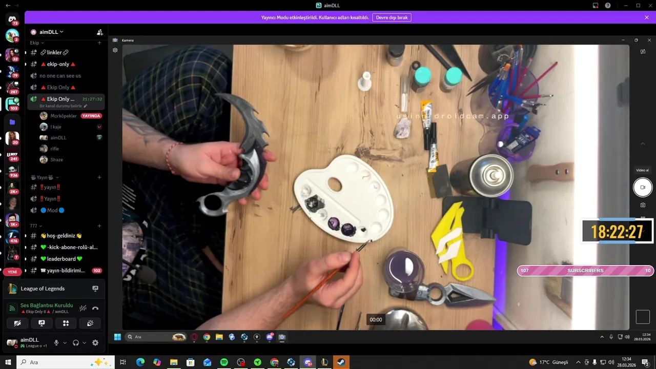656x369 pixels.
Task: Disconnect from voice channel
Action: pos(95,309)
